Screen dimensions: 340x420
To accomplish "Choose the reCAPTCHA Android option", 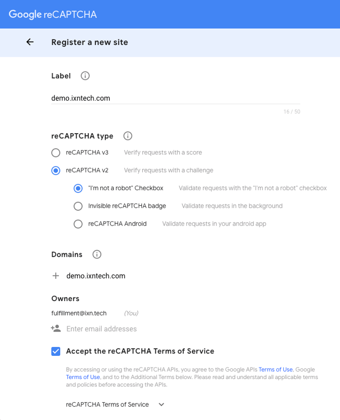I will 78,224.
